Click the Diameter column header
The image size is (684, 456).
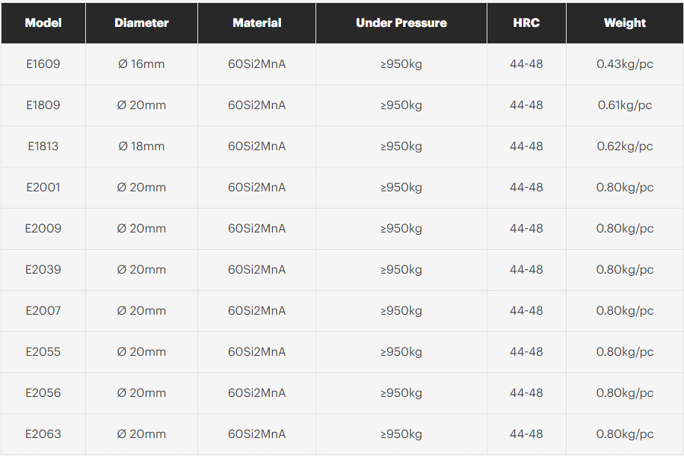click(x=141, y=22)
